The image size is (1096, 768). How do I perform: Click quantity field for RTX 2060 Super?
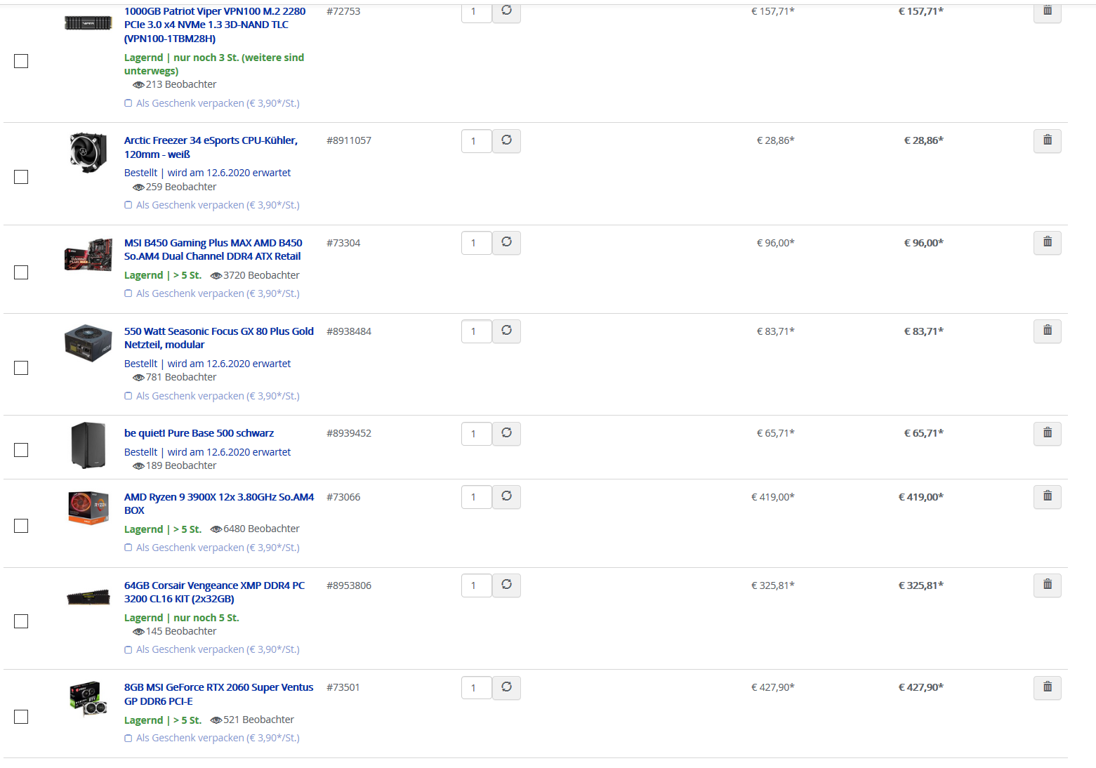pyautogui.click(x=476, y=688)
